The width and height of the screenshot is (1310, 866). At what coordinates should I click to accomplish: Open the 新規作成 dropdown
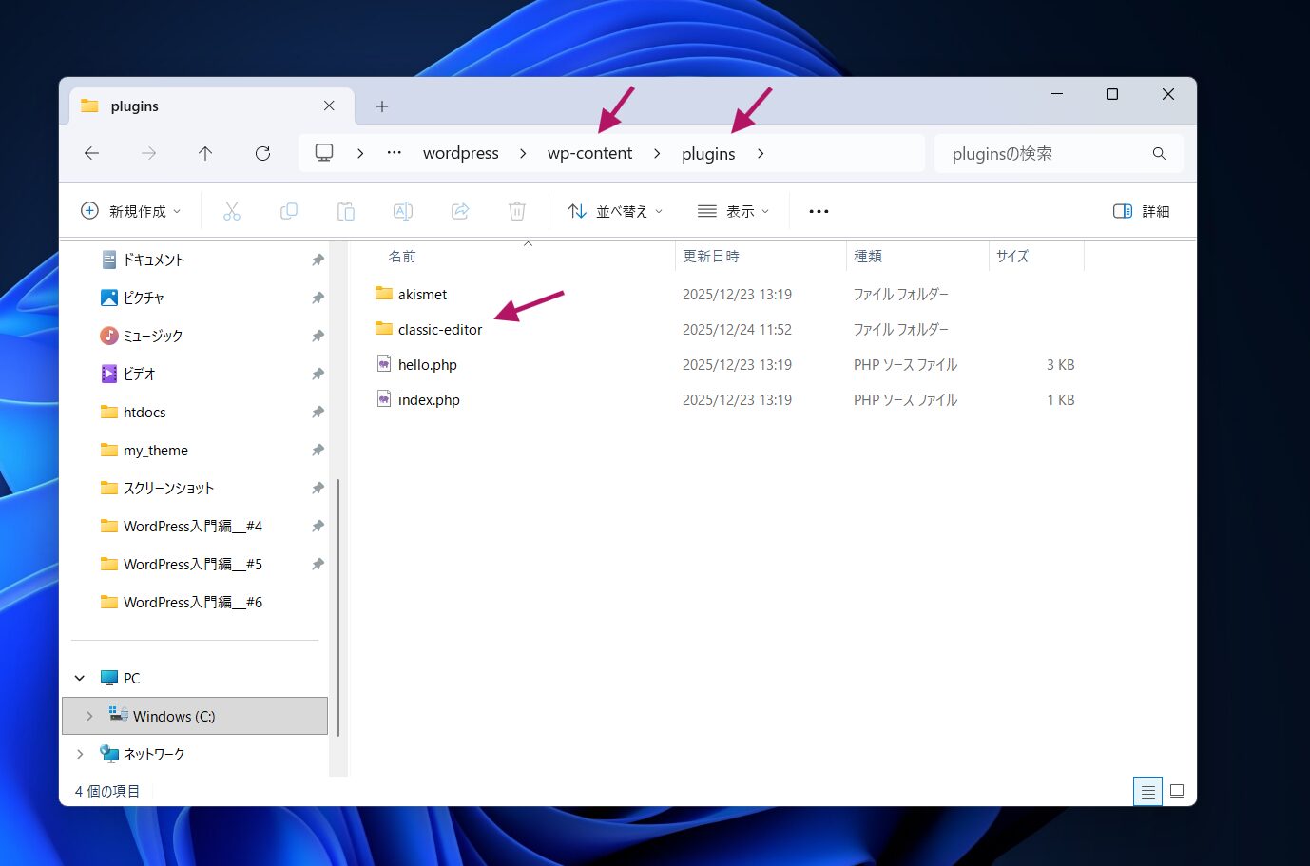(131, 211)
